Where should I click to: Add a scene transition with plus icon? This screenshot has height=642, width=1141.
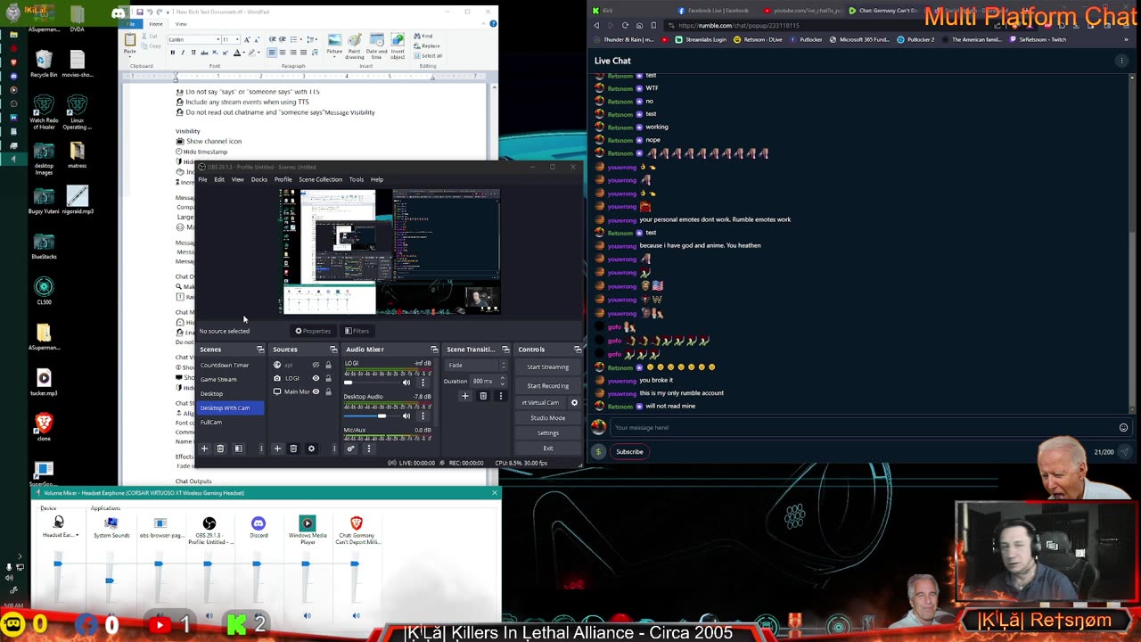(x=464, y=396)
